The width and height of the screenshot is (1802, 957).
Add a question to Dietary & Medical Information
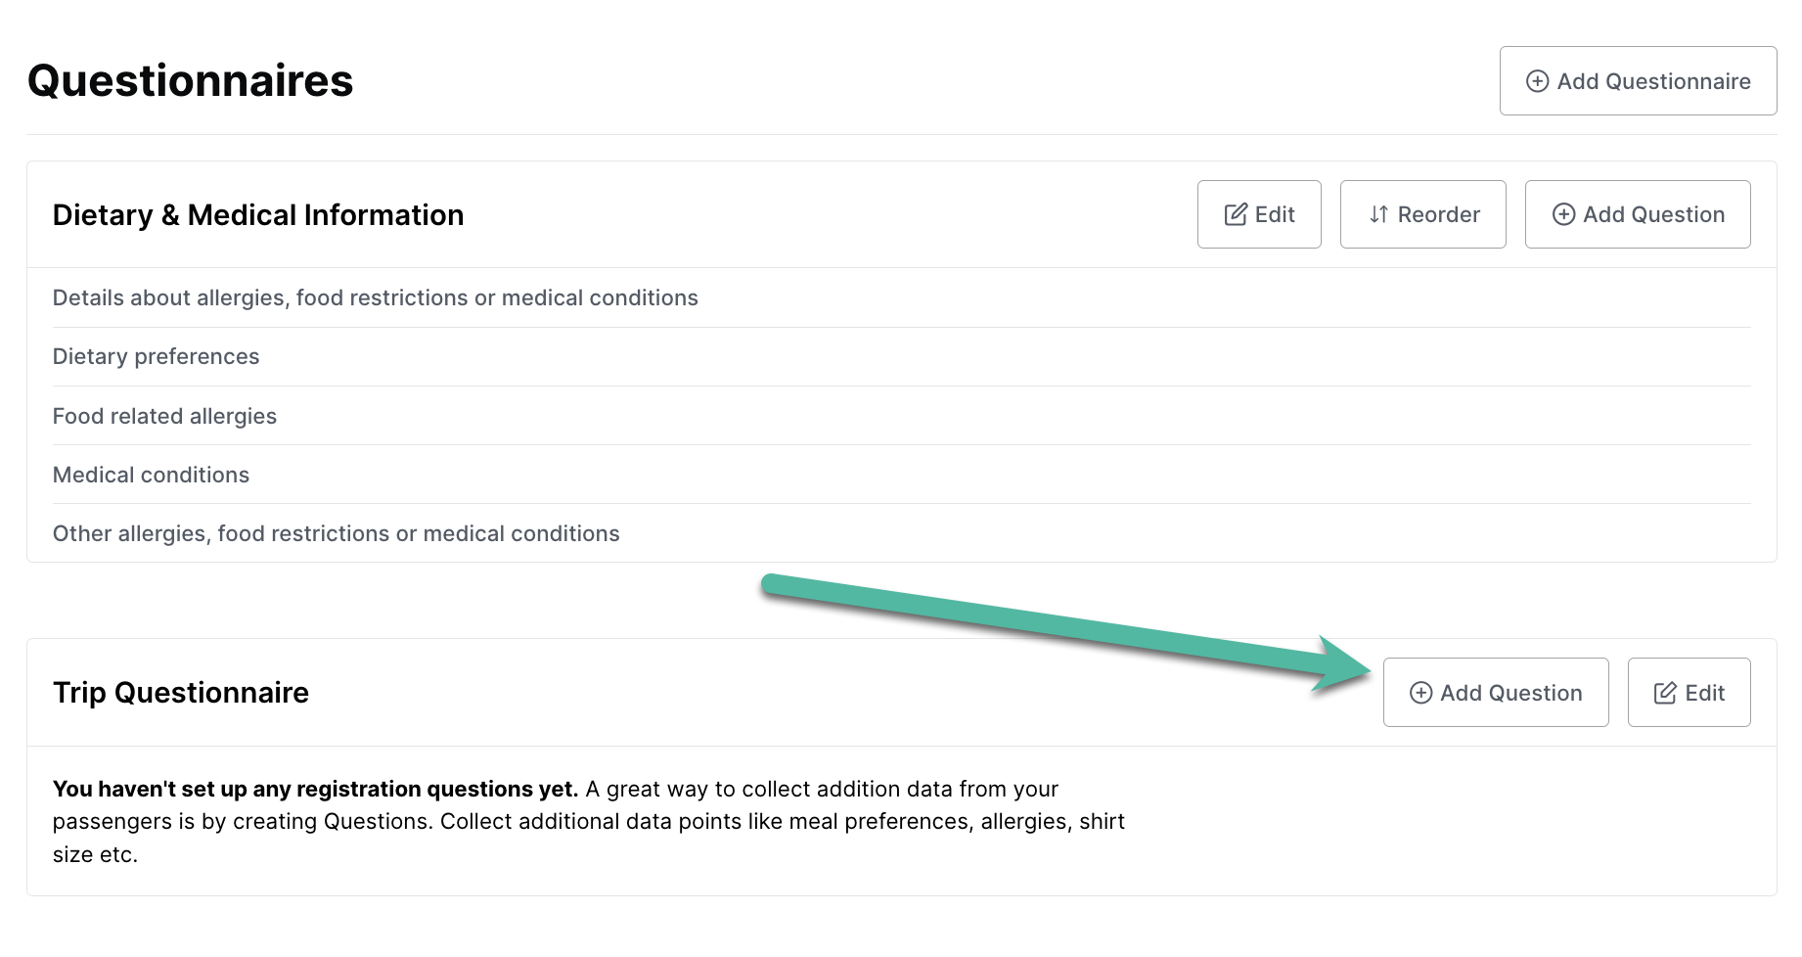coord(1638,214)
